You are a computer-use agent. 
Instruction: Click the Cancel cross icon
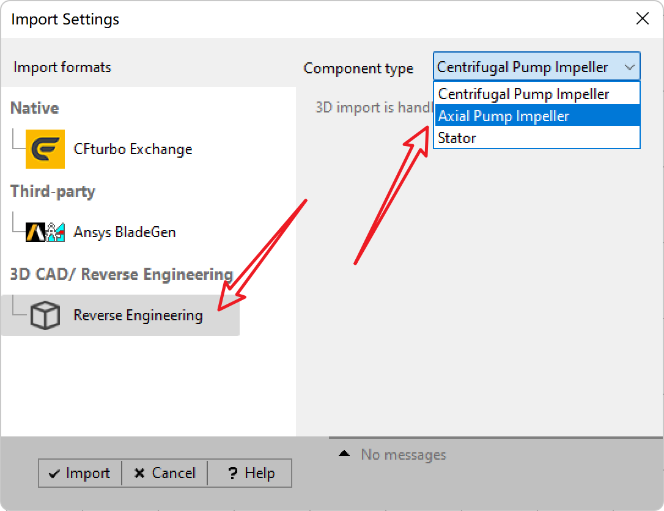139,473
